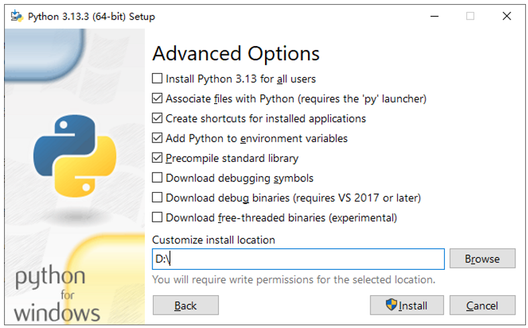The height and width of the screenshot is (328, 528).
Task: Start installation with the Install button
Action: 407,305
